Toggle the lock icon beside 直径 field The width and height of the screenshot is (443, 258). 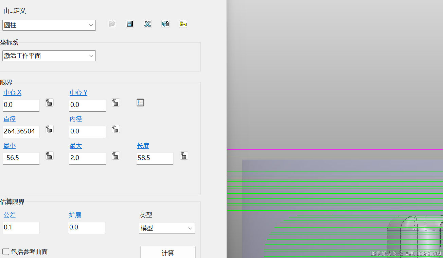pyautogui.click(x=50, y=129)
